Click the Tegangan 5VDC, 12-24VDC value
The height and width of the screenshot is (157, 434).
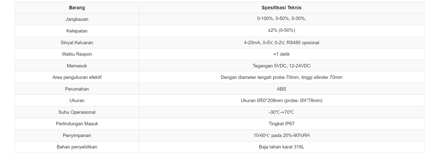pyautogui.click(x=281, y=66)
